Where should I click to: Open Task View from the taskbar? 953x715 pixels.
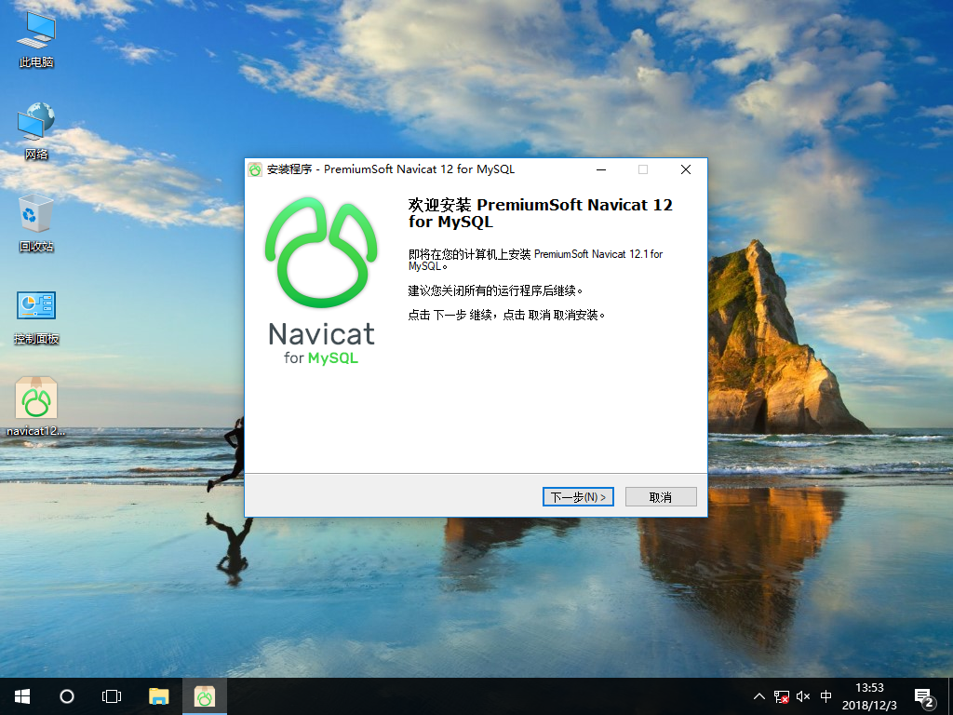tap(112, 695)
